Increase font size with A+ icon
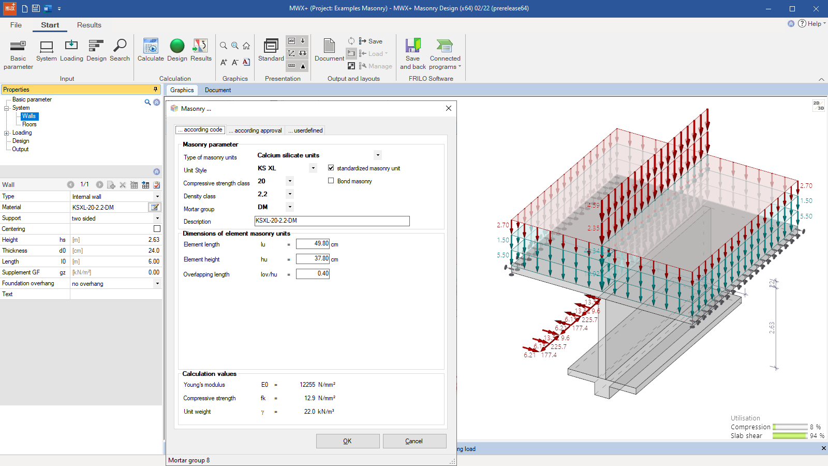The width and height of the screenshot is (828, 466). [224, 62]
